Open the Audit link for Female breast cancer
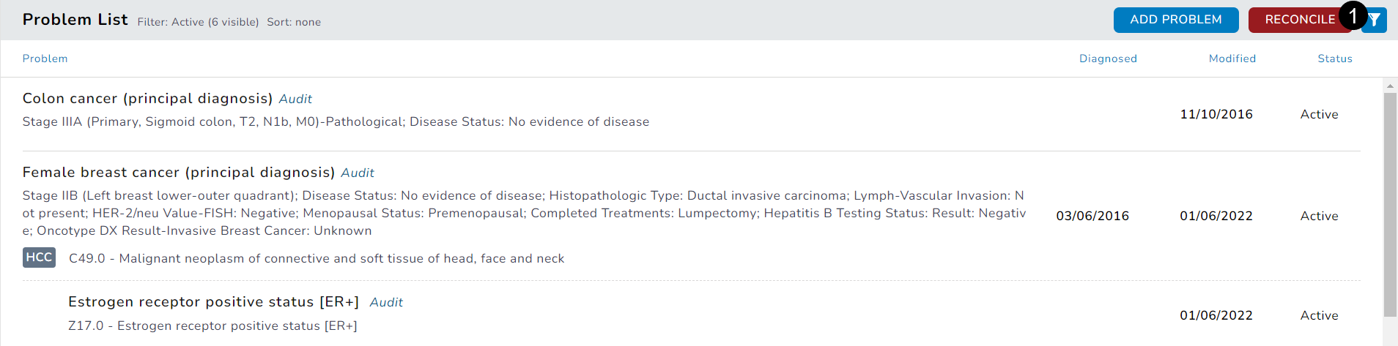The width and height of the screenshot is (1398, 346). 358,173
